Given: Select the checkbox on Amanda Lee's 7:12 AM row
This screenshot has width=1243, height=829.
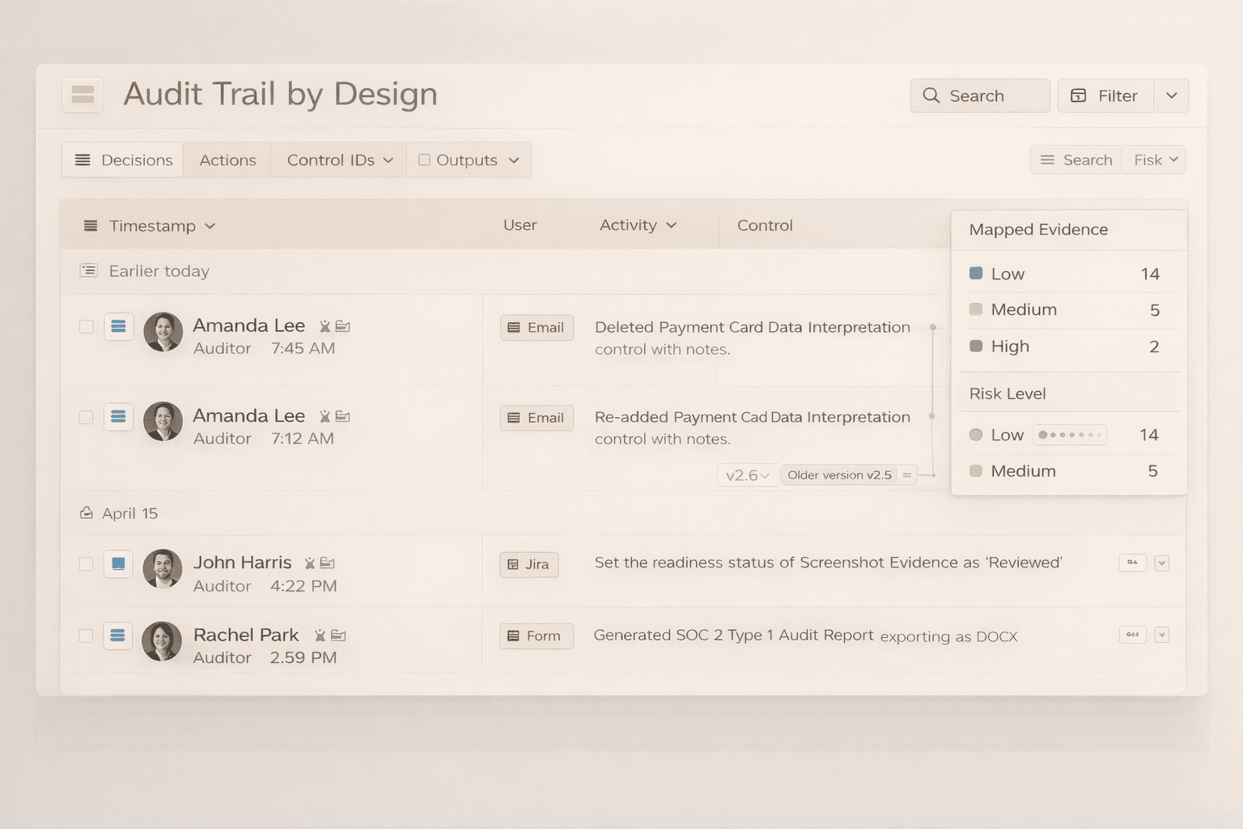Looking at the screenshot, I should tap(85, 417).
